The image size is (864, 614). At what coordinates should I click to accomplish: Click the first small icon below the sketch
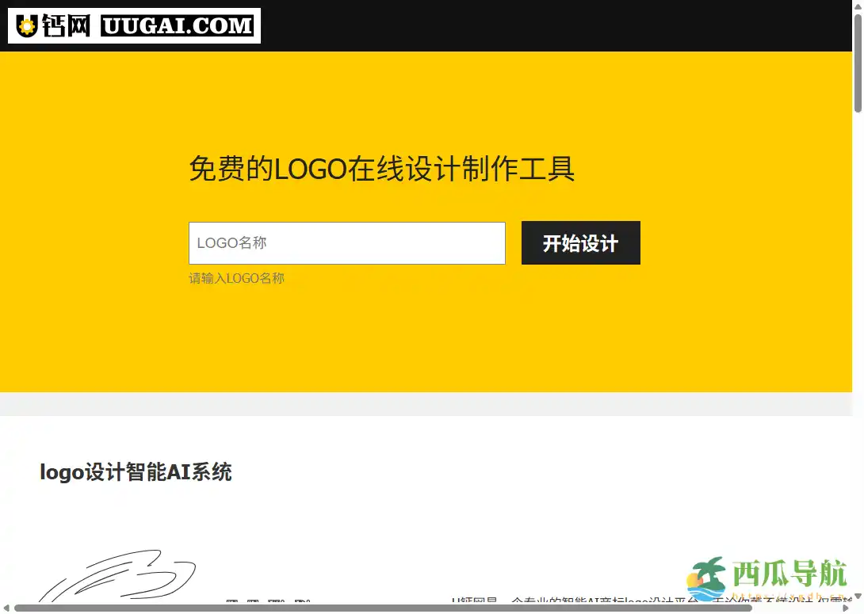(232, 603)
